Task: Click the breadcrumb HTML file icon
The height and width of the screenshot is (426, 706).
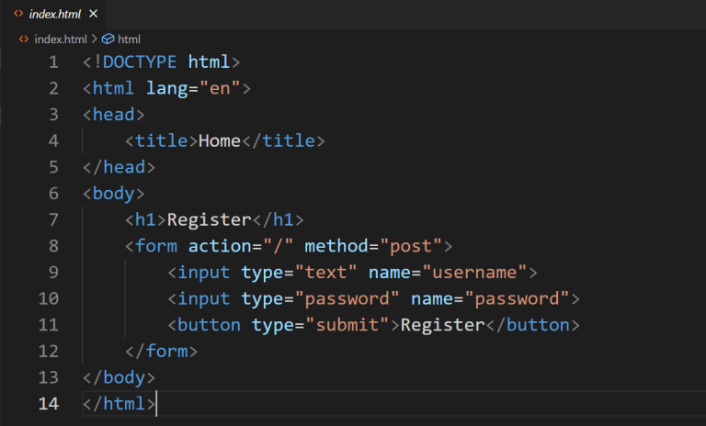Action: [24, 39]
